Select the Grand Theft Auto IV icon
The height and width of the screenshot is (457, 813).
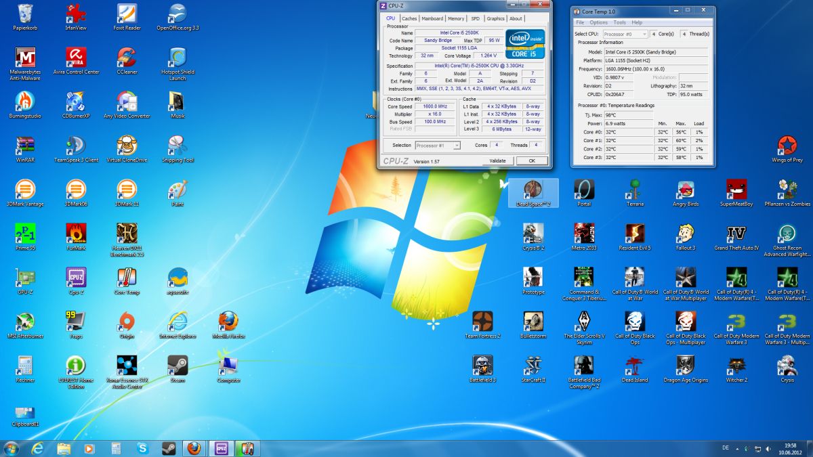tap(736, 237)
